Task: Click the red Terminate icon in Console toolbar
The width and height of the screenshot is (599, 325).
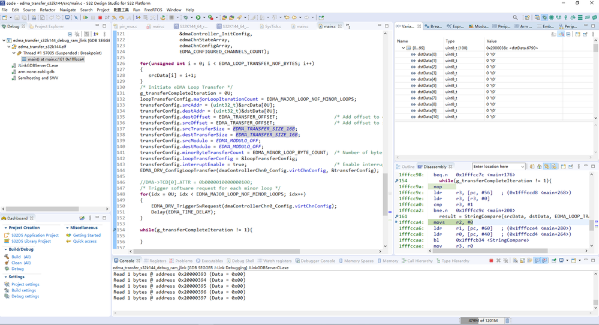Action: 491,261
